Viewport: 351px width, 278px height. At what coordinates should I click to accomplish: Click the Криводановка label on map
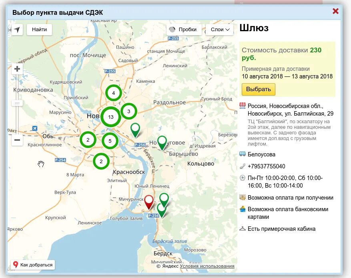(33, 90)
